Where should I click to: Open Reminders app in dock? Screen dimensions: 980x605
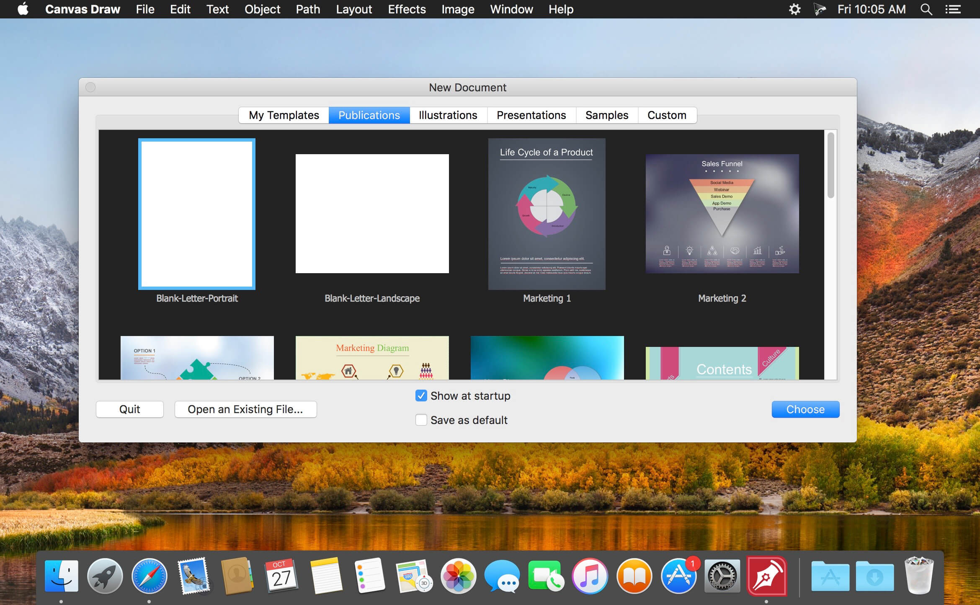[370, 576]
